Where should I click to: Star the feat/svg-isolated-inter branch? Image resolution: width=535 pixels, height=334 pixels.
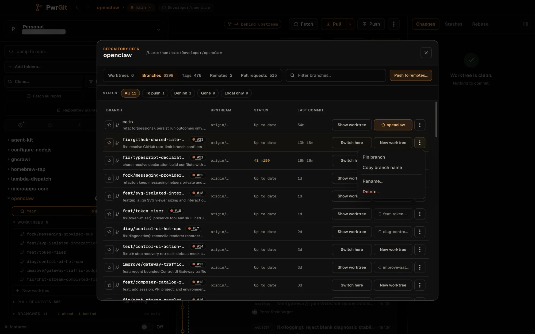coord(109,196)
